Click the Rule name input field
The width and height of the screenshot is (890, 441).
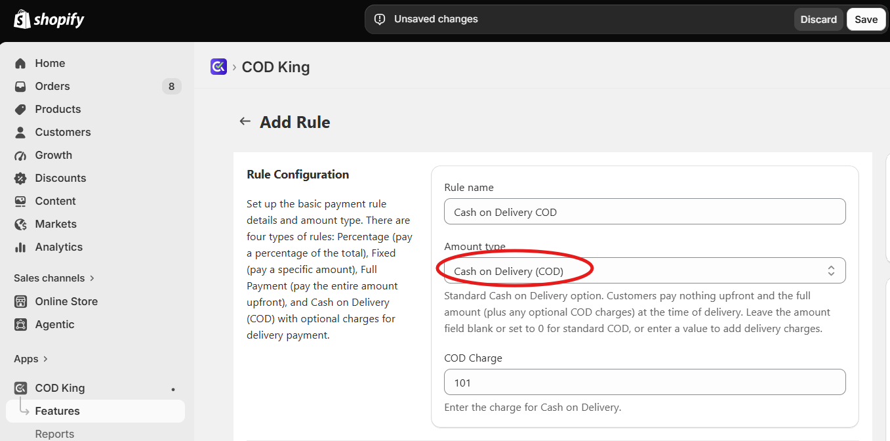pos(645,212)
